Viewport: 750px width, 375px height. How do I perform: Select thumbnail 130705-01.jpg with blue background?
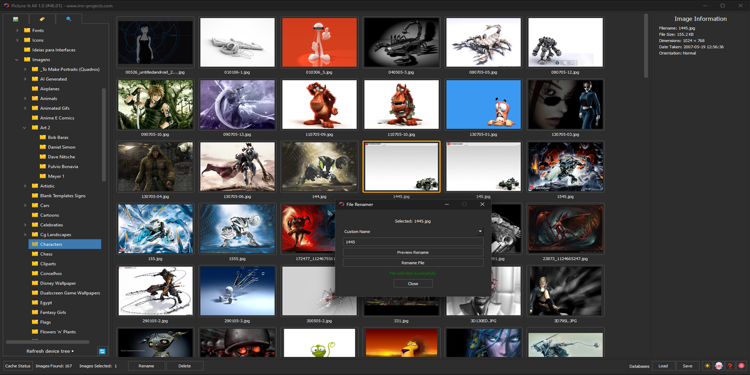click(x=483, y=104)
